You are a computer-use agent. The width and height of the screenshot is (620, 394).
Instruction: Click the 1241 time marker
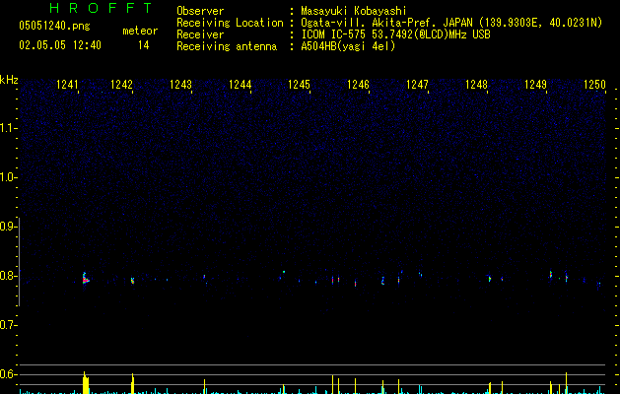point(67,85)
